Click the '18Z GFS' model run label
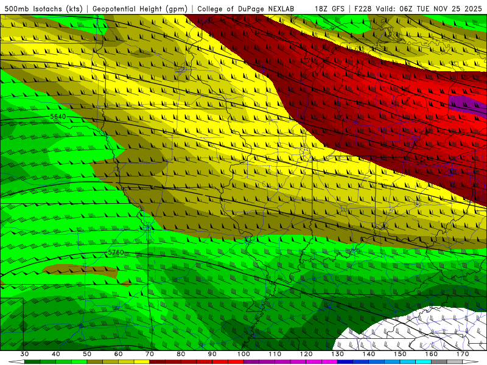This screenshot has height=365, width=487. pos(329,9)
